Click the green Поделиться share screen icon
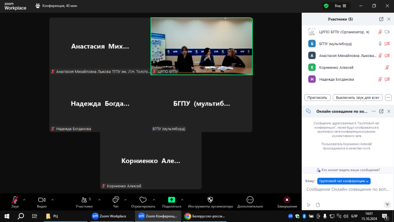 click(x=172, y=200)
